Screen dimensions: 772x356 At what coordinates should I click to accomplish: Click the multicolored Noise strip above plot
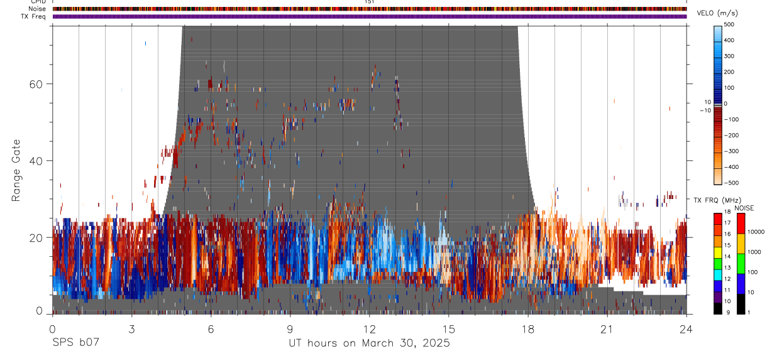(x=370, y=9)
